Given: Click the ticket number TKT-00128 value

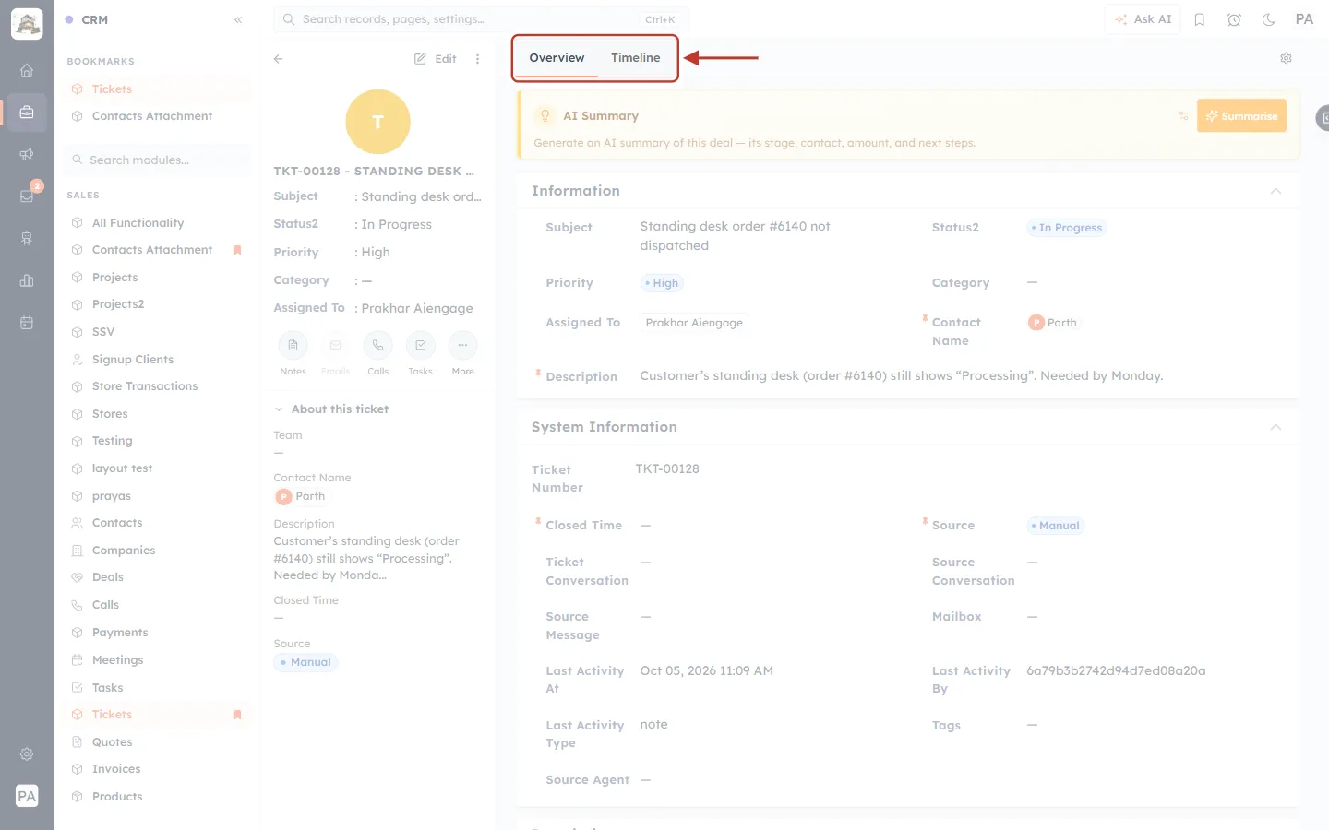Looking at the screenshot, I should pos(667,469).
